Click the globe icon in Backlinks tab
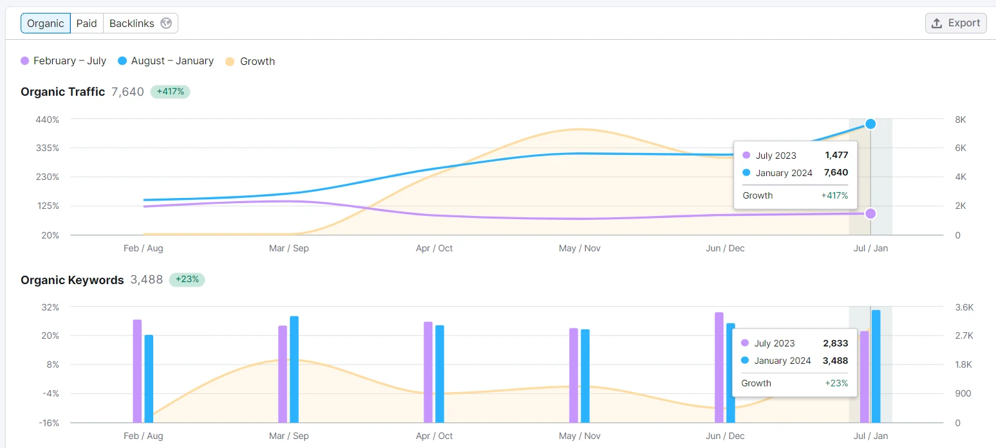996x448 pixels. 166,23
